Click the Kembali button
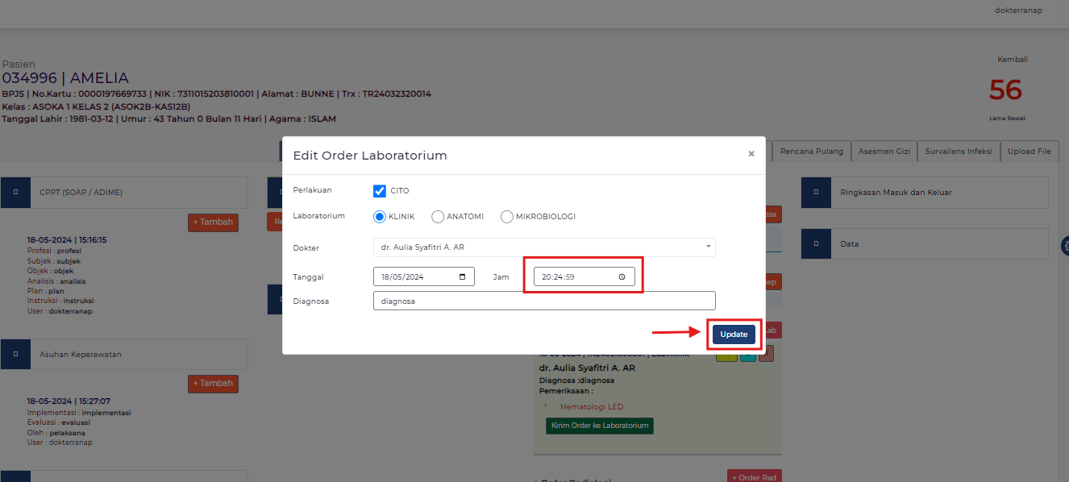The height and width of the screenshot is (482, 1069). coord(1012,60)
